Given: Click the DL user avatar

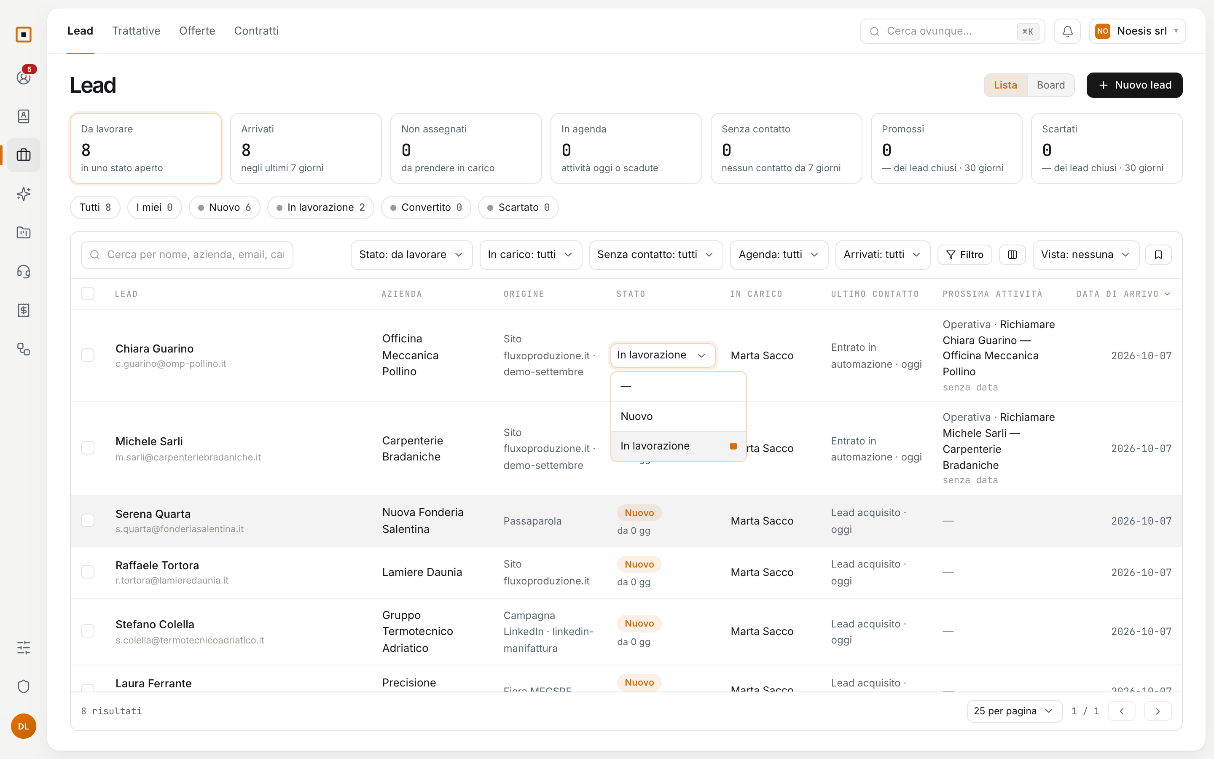Looking at the screenshot, I should [24, 726].
